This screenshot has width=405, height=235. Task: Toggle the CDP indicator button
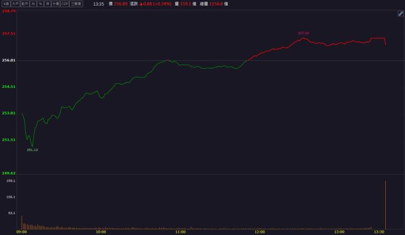point(65,4)
